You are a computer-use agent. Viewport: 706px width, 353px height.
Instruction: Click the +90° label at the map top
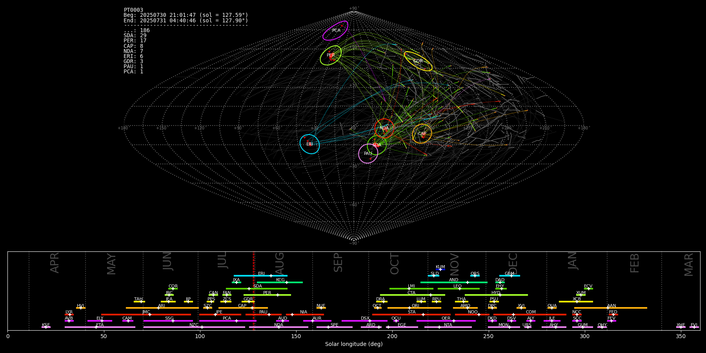click(354, 8)
